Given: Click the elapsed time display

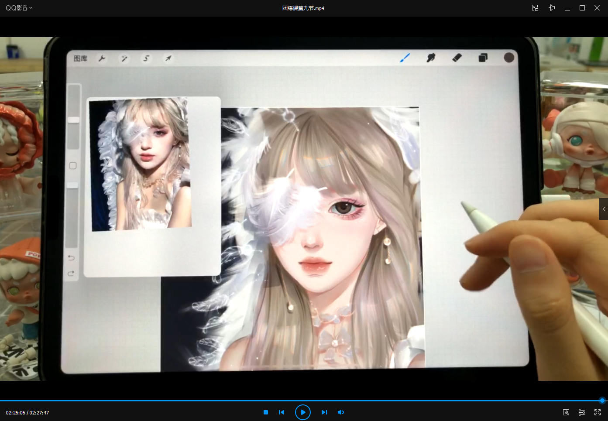Looking at the screenshot, I should 15,413.
